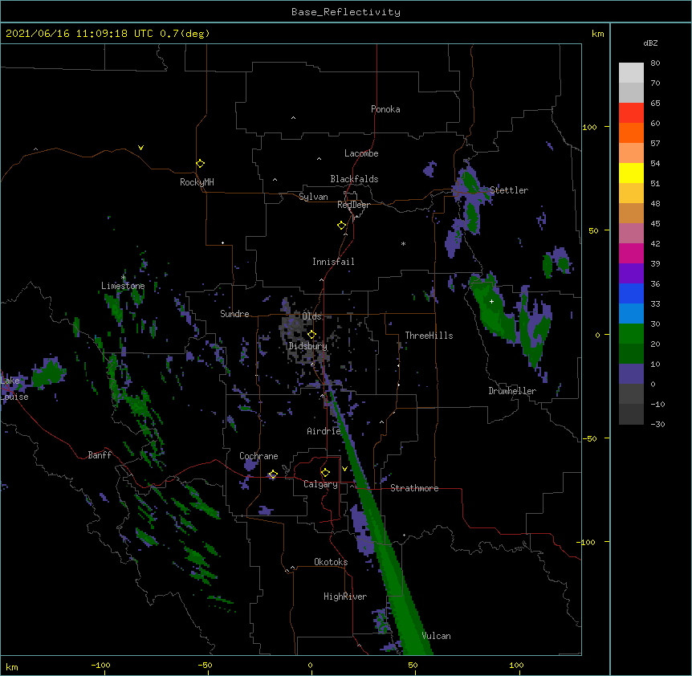
Task: Click the yellow diamond marker above Calgary
Action: [x=326, y=473]
